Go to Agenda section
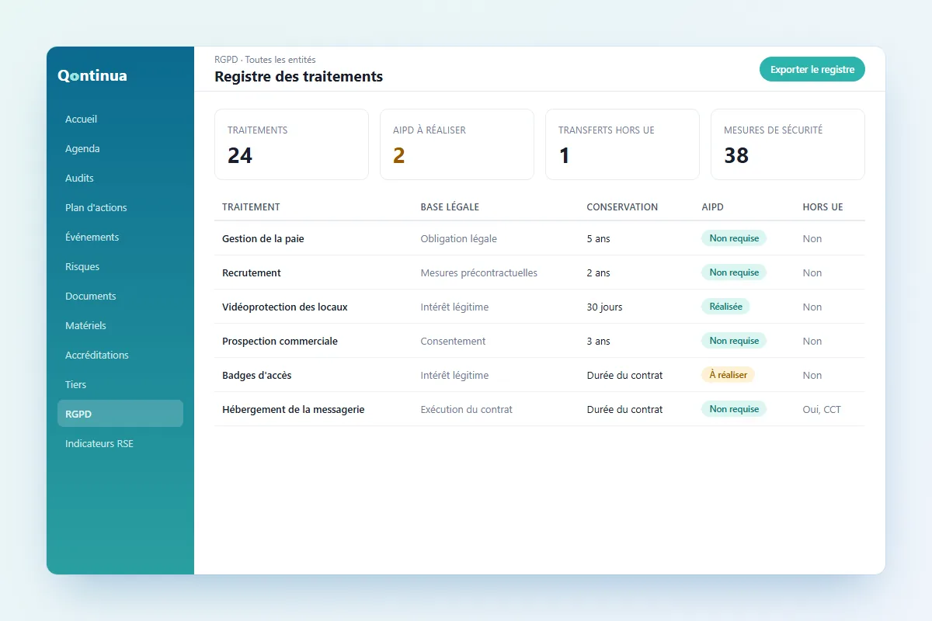This screenshot has height=621, width=932. click(120, 148)
